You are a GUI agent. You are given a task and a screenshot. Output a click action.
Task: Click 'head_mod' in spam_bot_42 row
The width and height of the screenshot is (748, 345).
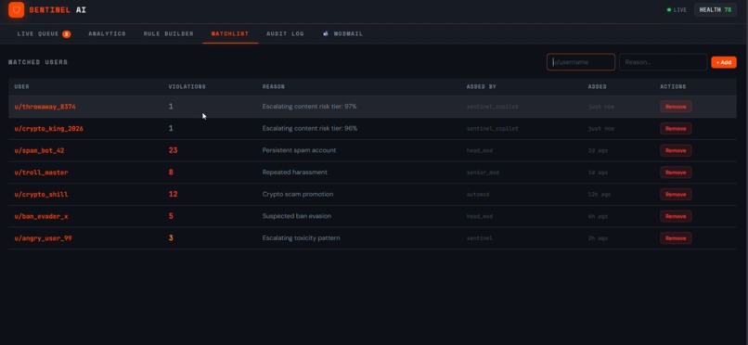tap(480, 150)
